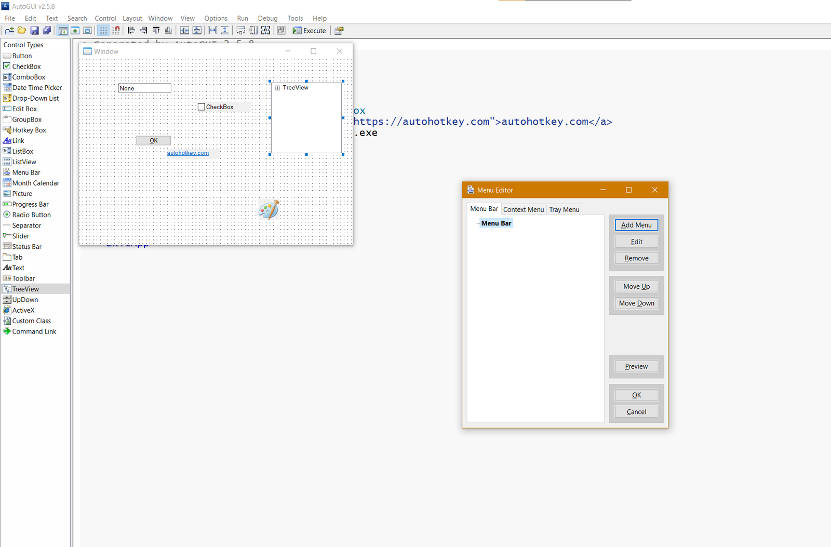Click the Preview button
The width and height of the screenshot is (831, 547).
click(636, 366)
